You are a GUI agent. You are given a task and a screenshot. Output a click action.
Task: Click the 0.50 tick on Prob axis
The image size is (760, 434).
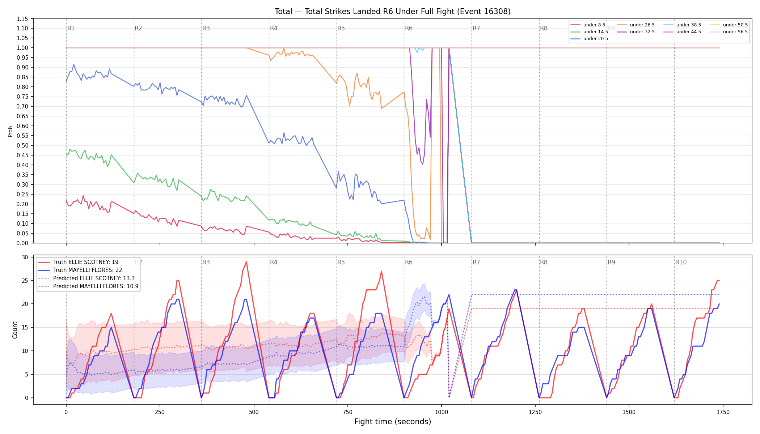pos(22,145)
